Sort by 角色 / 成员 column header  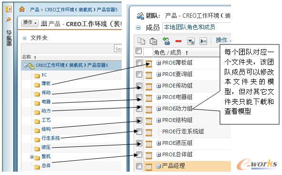click(x=170, y=53)
